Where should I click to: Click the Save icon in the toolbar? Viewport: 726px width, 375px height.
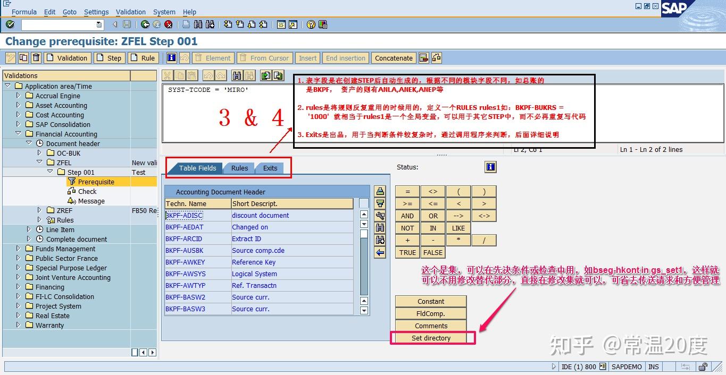(127, 24)
